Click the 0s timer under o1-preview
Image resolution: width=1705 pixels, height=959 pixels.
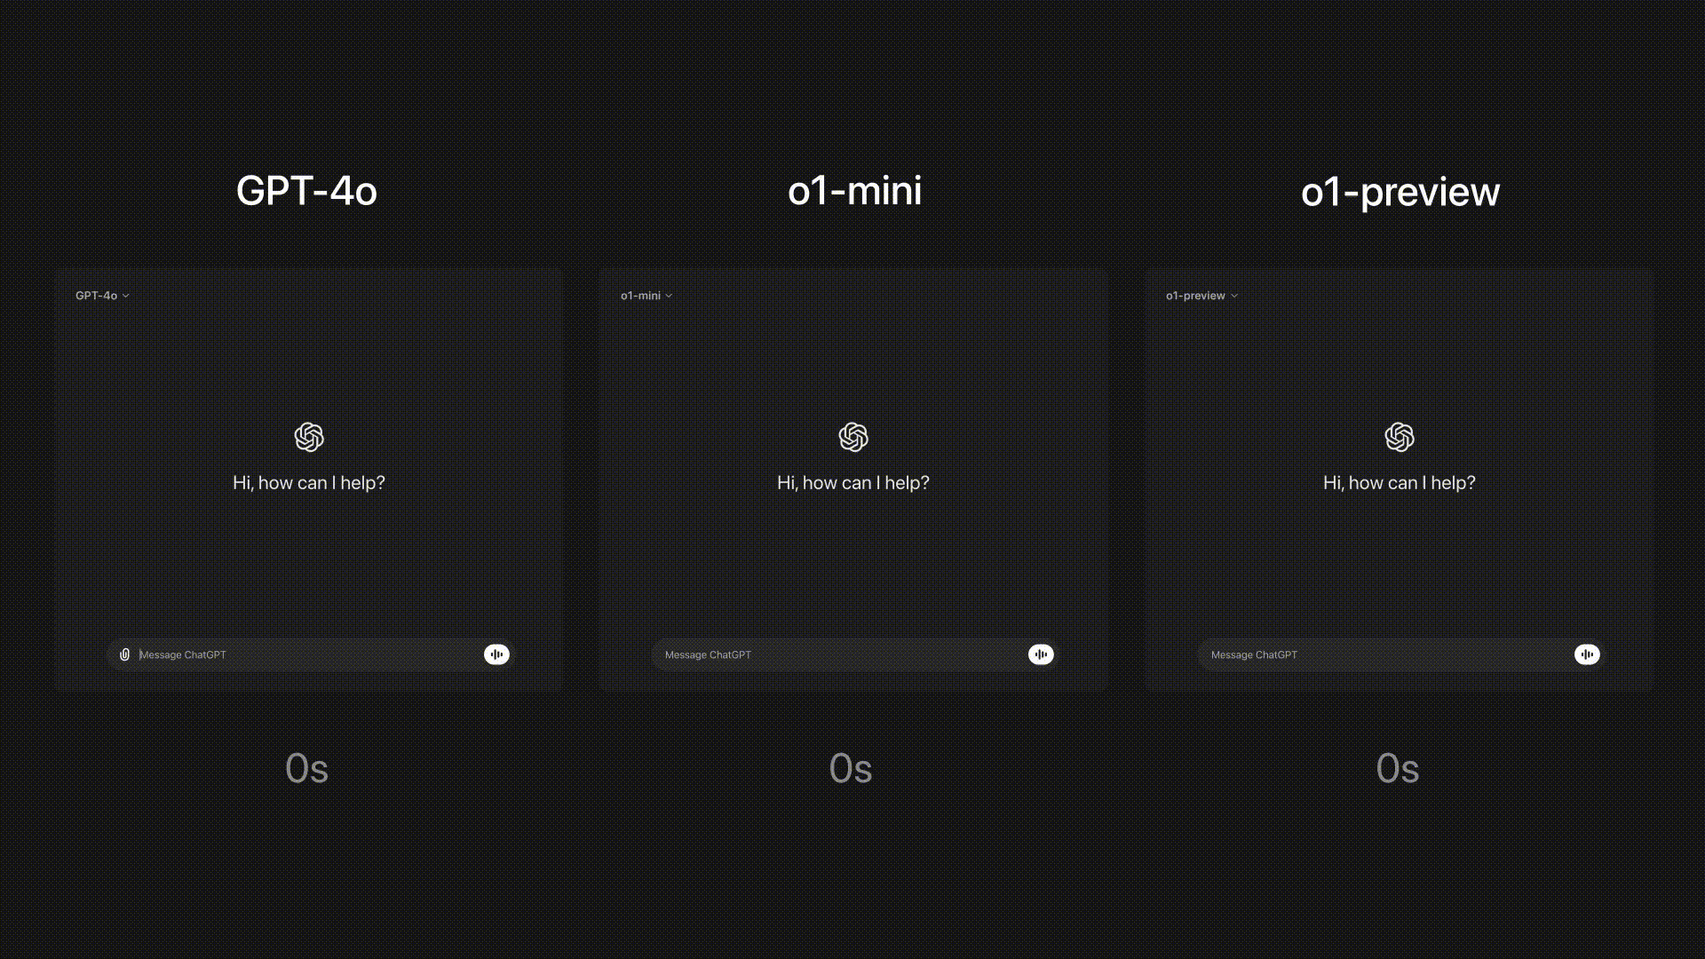1398,768
